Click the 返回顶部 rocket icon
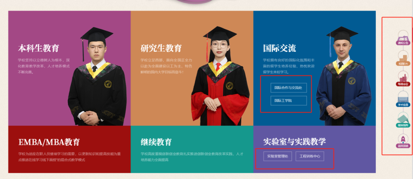Screen dimensions: 413x179 [x=403, y=141]
